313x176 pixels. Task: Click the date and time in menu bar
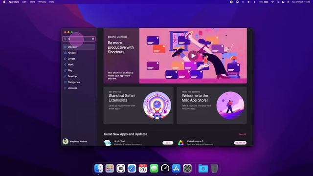[301, 2]
